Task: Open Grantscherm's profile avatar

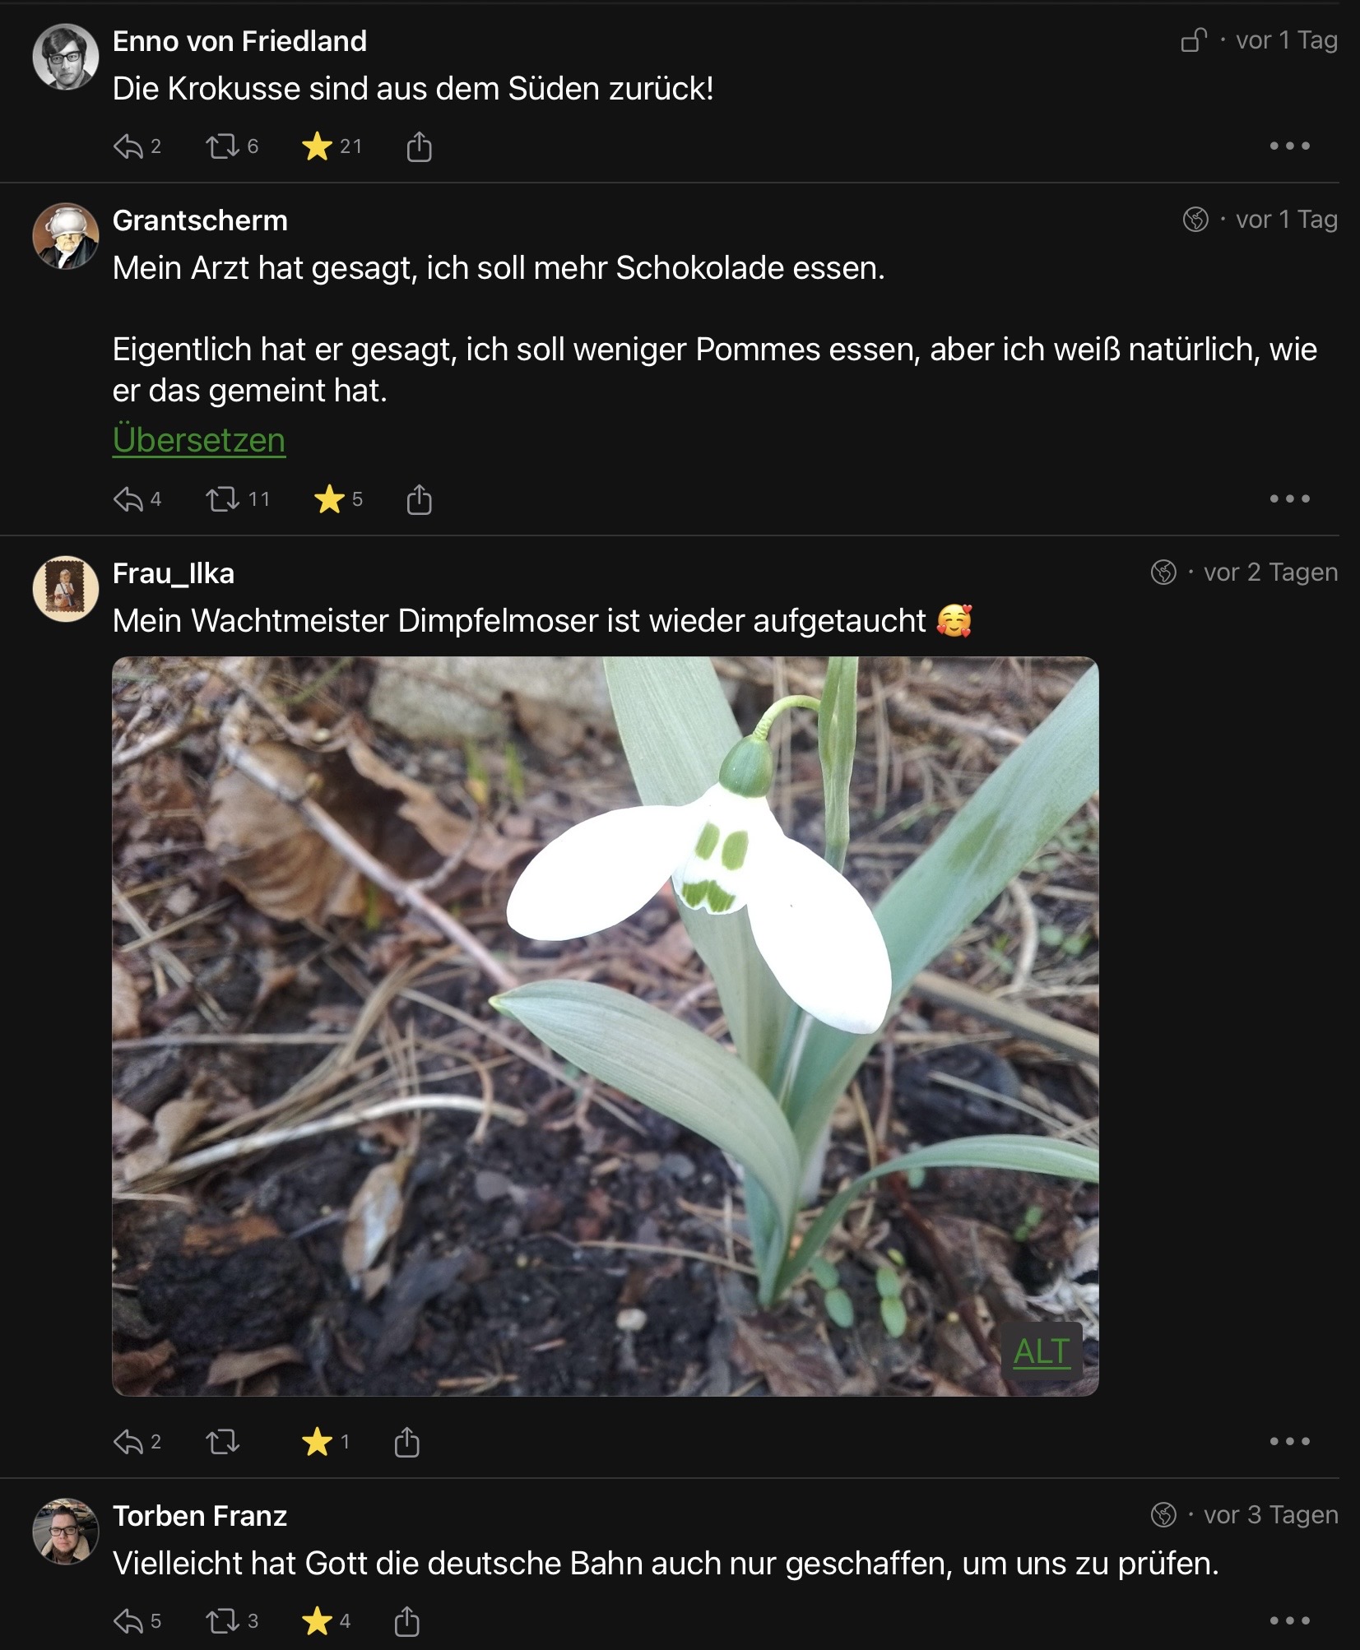Action: tap(66, 236)
